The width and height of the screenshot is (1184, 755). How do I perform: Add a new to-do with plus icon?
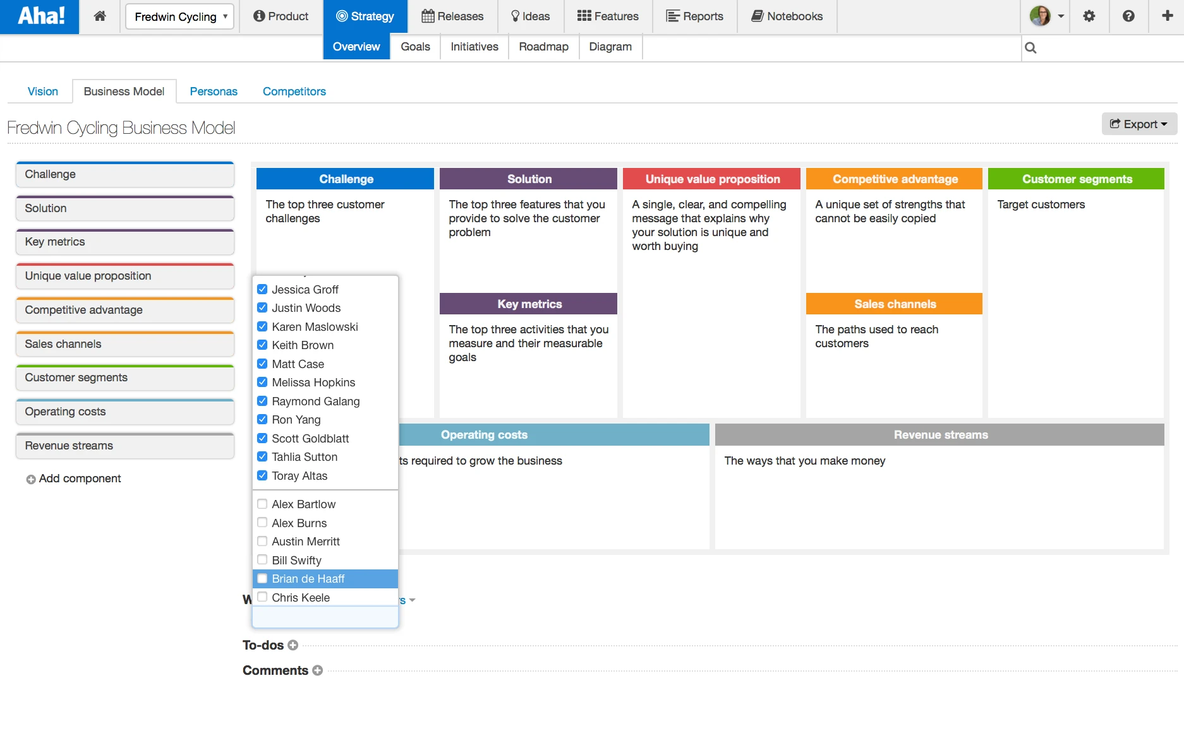(x=293, y=645)
